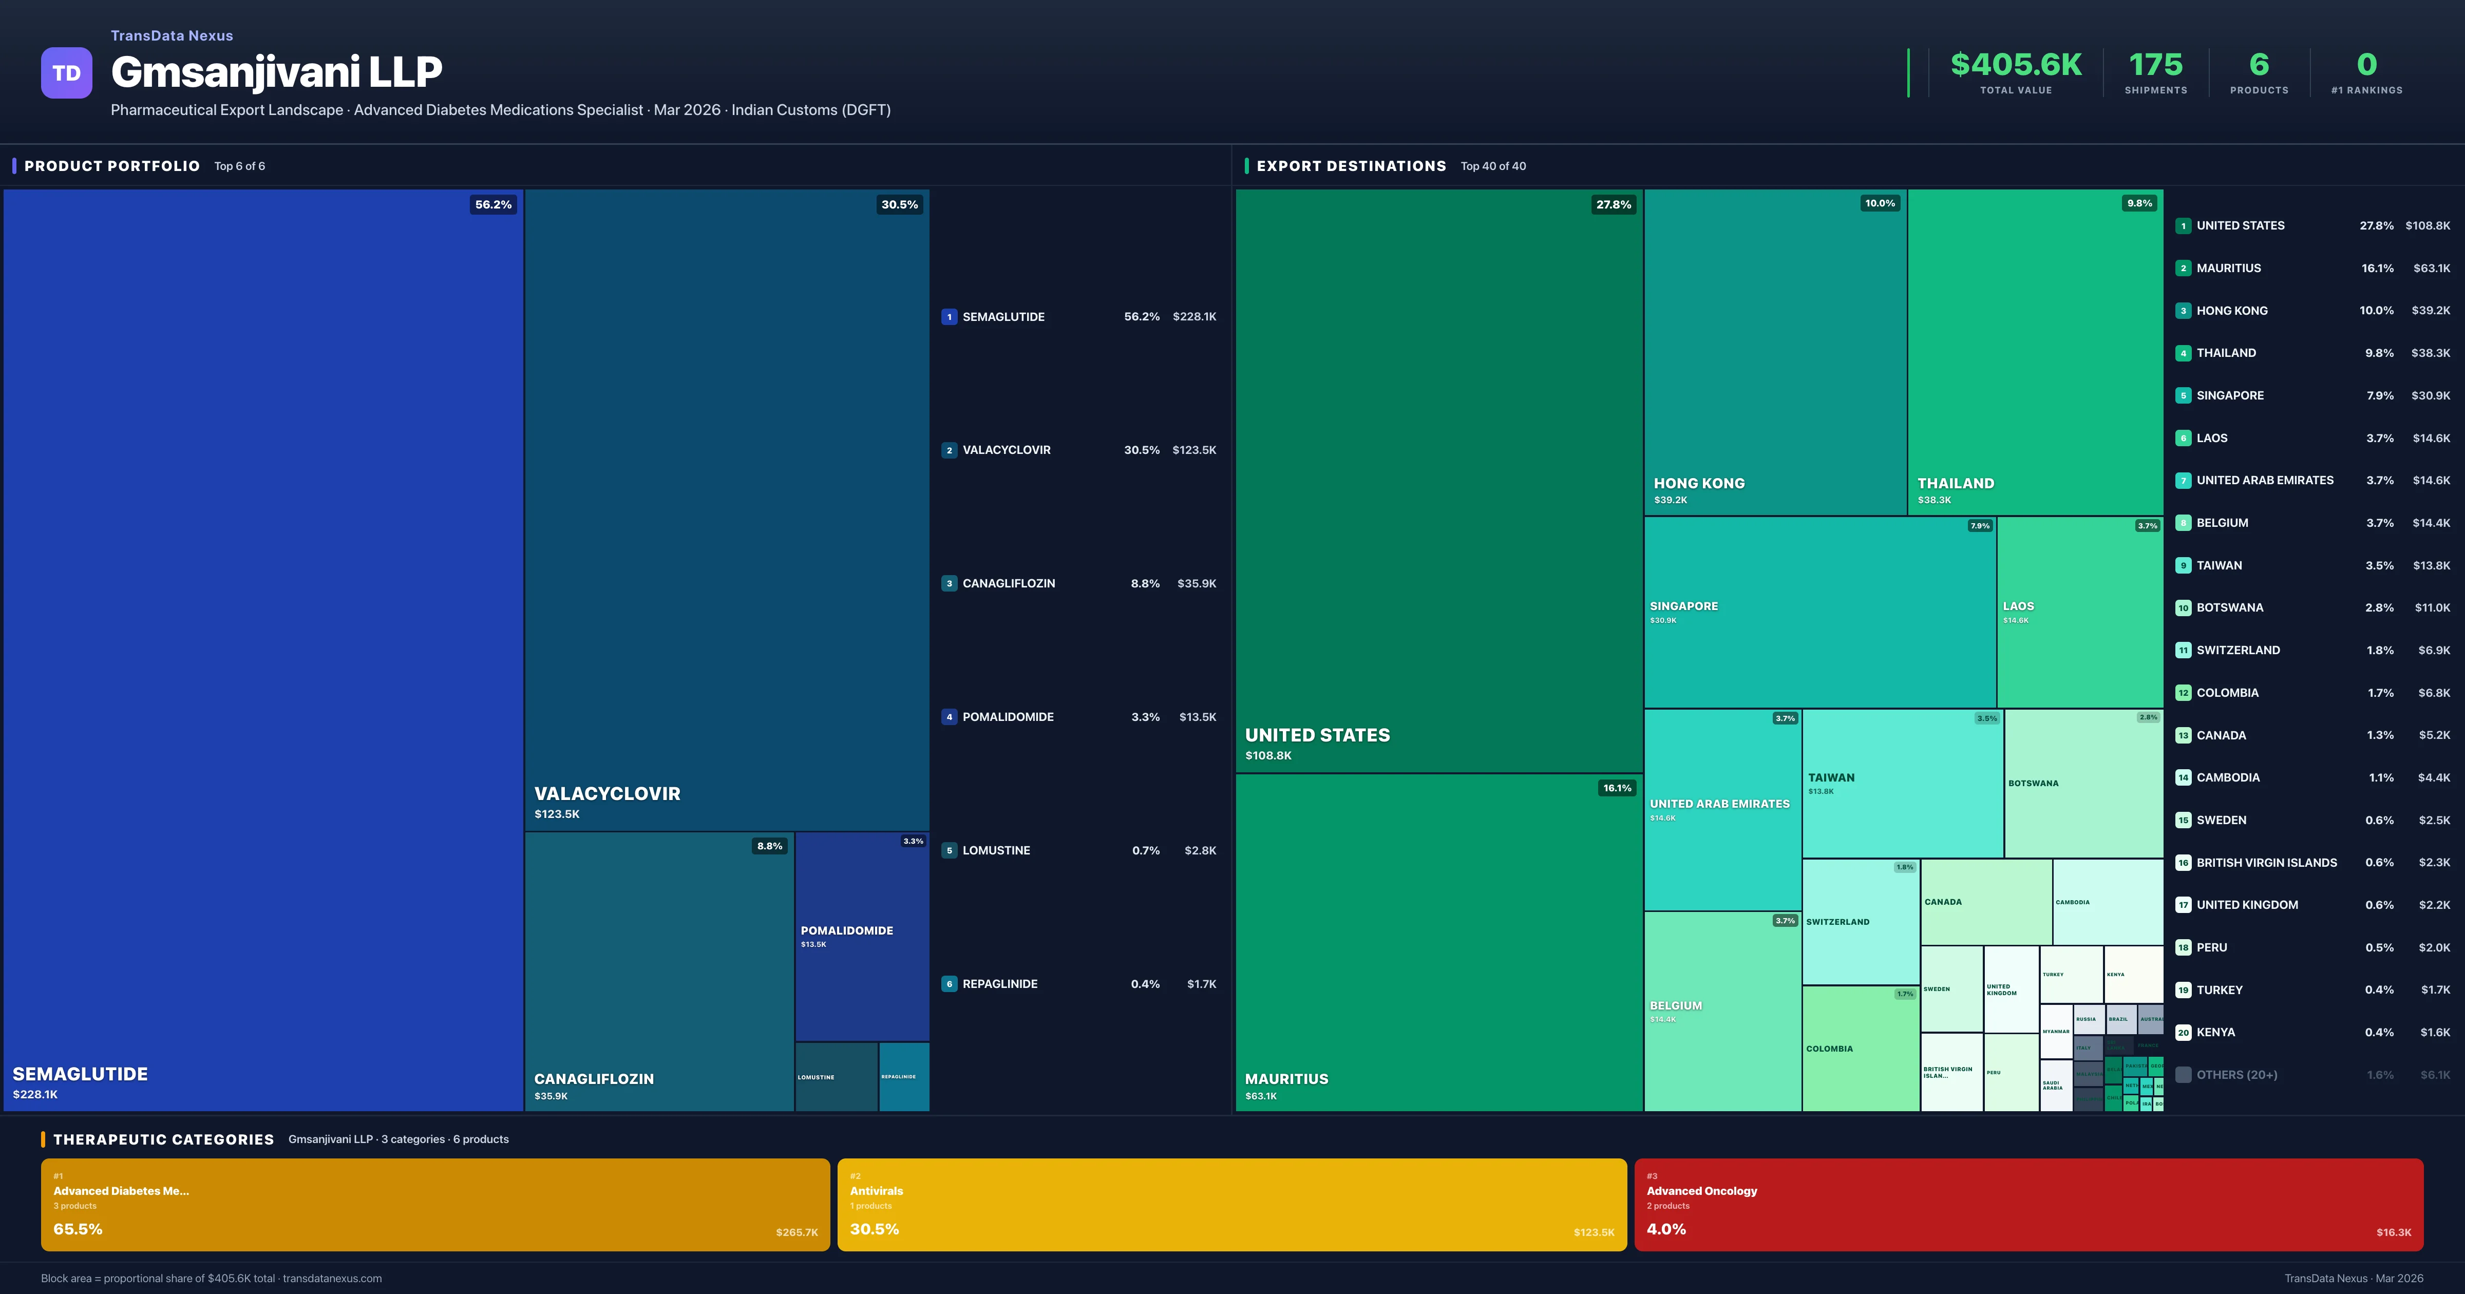Open the PRODUCT PORTFOLIO section header
This screenshot has width=2465, height=1294.
tap(111, 165)
